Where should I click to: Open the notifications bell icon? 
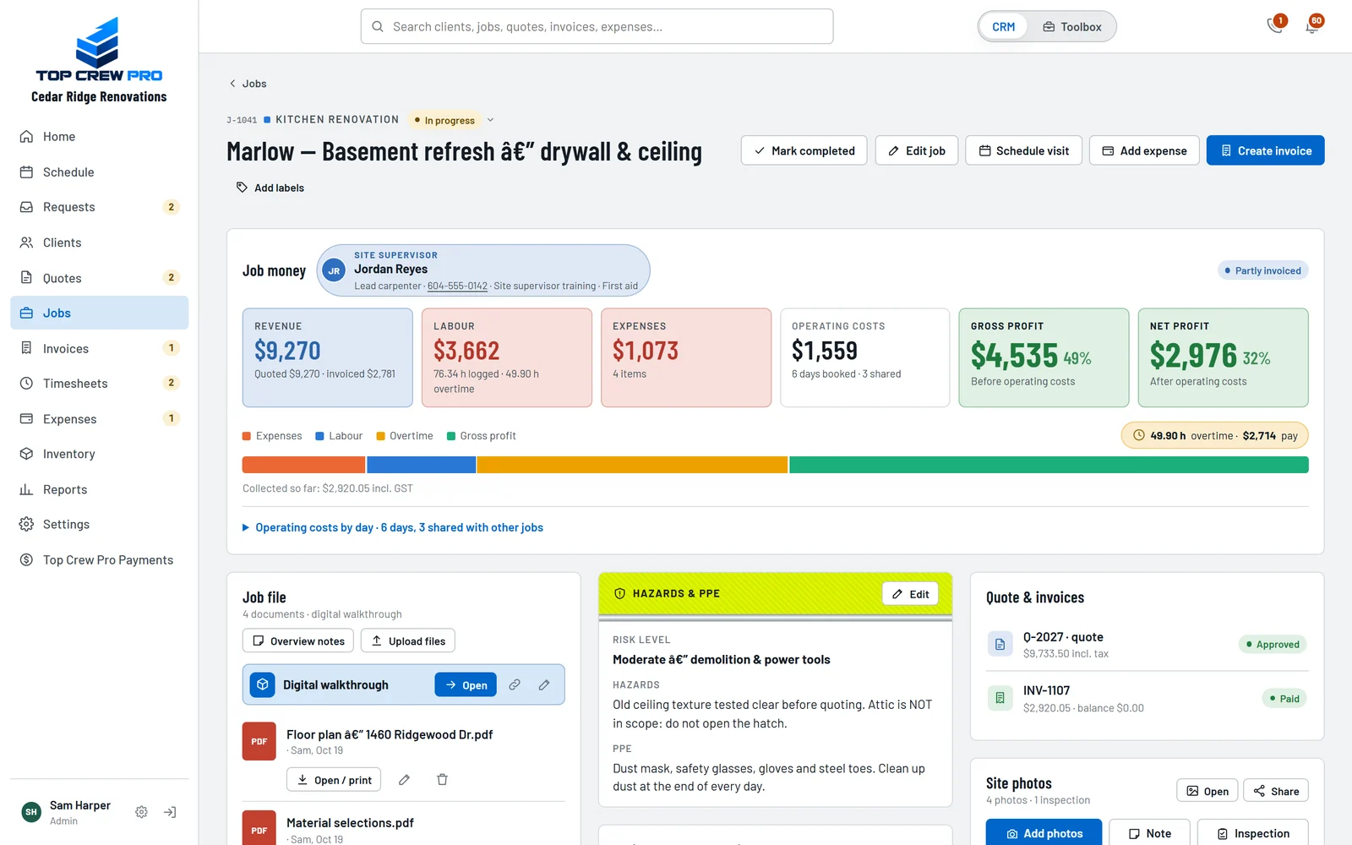[x=1312, y=26]
